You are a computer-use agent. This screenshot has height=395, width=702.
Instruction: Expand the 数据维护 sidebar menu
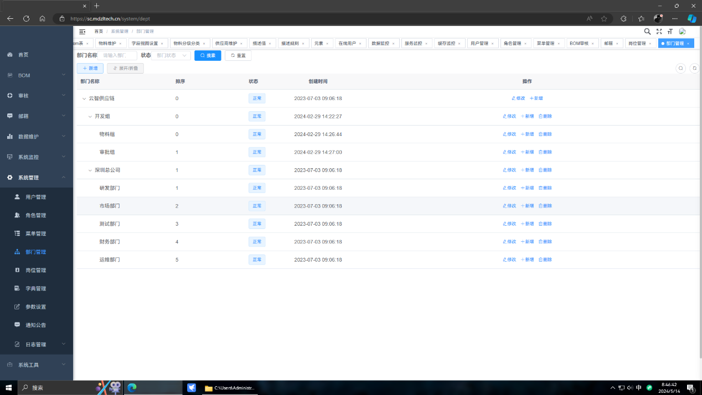click(x=37, y=137)
